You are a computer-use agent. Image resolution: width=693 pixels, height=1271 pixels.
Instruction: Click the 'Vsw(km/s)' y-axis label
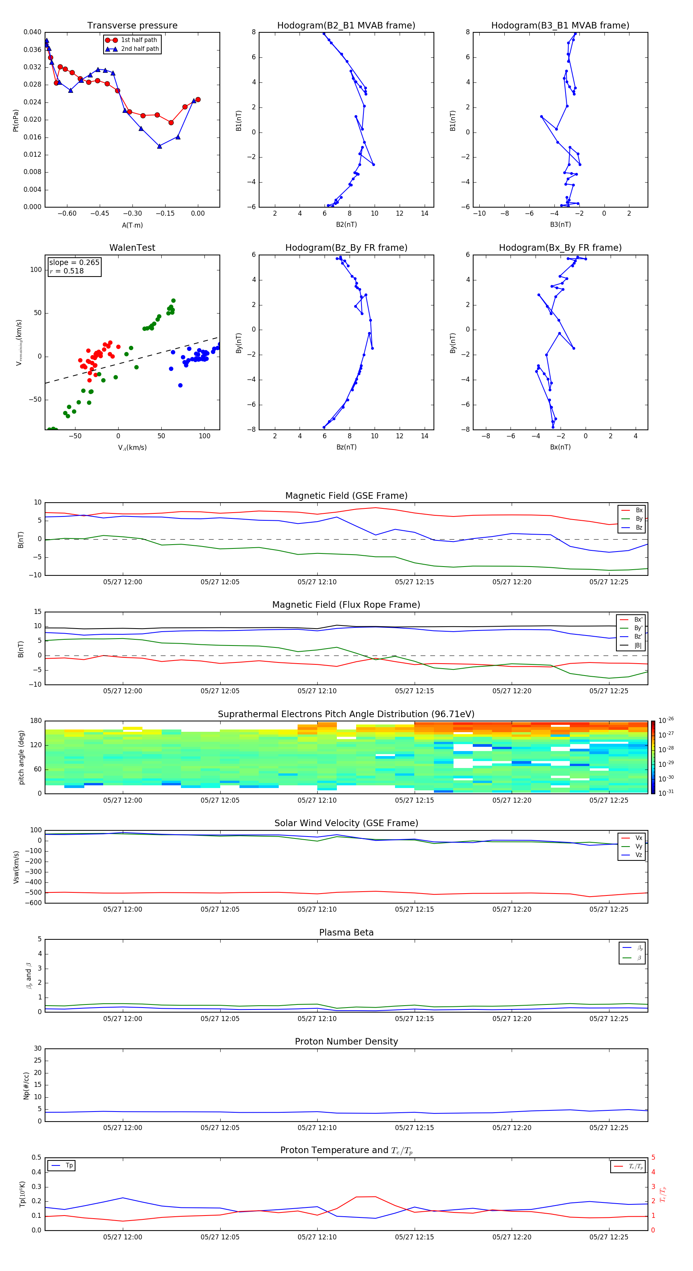tap(16, 867)
